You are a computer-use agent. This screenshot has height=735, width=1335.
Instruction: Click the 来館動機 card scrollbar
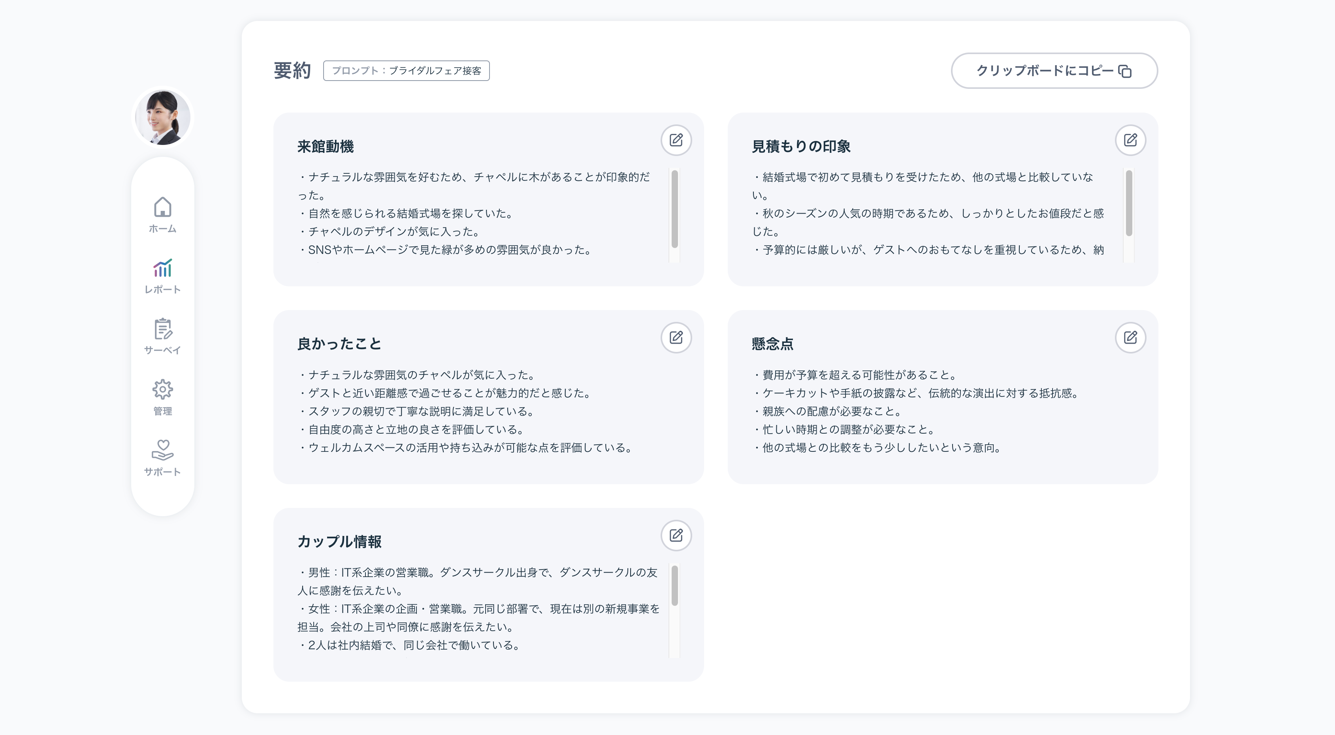(674, 209)
